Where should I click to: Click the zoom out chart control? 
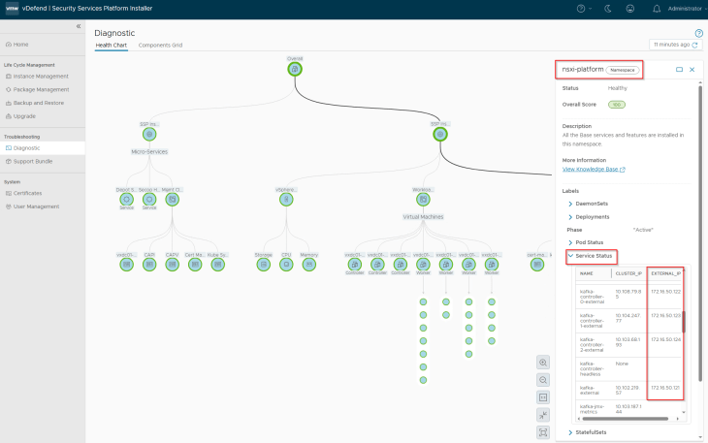click(542, 380)
